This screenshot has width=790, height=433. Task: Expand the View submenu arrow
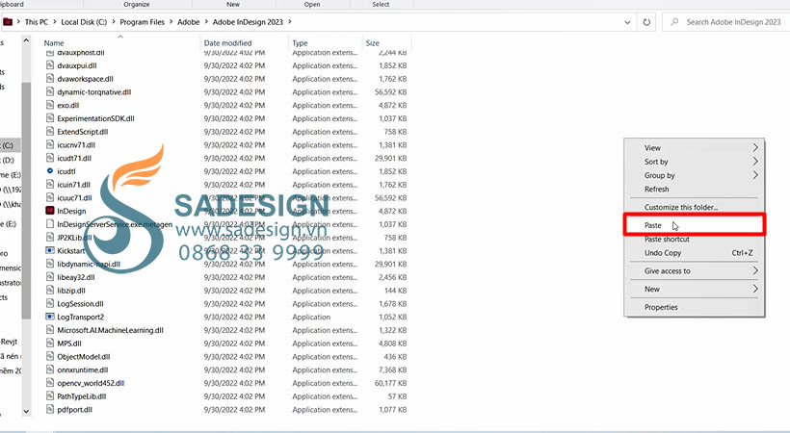coord(754,147)
